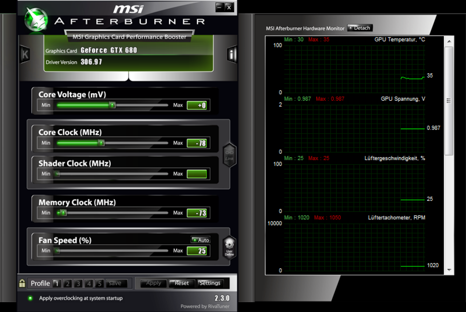Click the Core Clock slider handle
This screenshot has height=312, width=466.
pyautogui.click(x=102, y=143)
